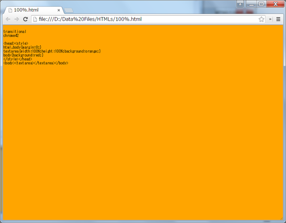Click the "<head><style>" line
This screenshot has height=223, width=286.
(16, 43)
